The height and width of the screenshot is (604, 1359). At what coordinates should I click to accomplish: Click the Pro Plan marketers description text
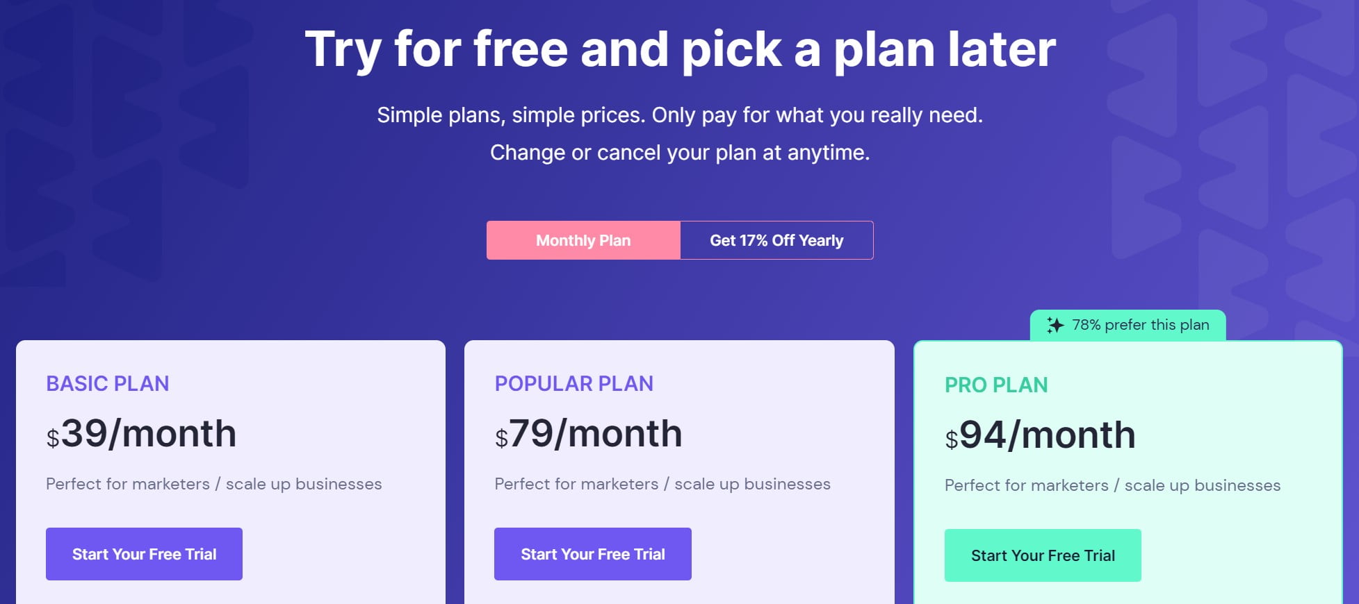(x=1113, y=485)
